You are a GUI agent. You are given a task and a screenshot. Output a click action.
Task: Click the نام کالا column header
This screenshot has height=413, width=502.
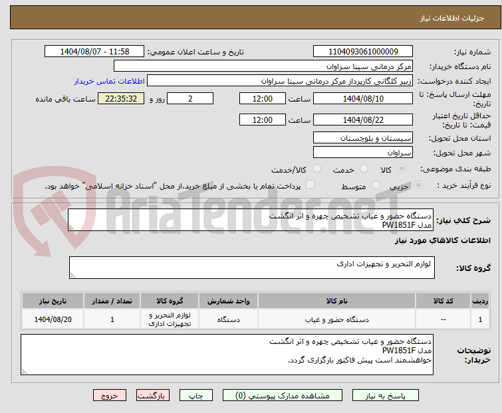[337, 301]
